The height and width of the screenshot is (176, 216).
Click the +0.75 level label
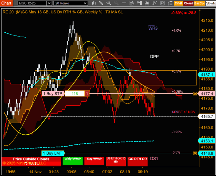176,51
